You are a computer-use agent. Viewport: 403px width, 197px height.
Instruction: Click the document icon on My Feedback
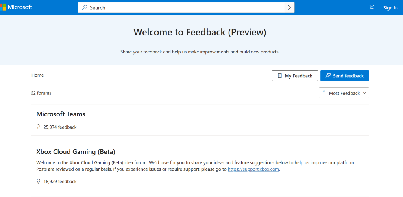[x=280, y=76]
